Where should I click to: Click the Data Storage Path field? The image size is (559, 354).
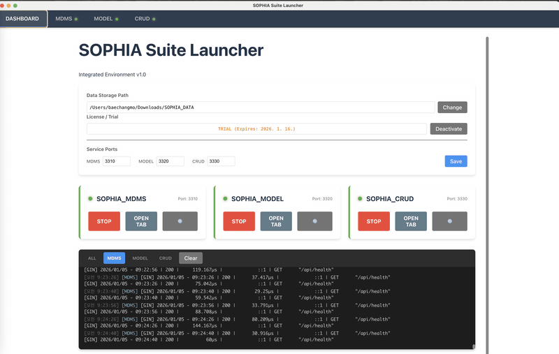point(261,108)
